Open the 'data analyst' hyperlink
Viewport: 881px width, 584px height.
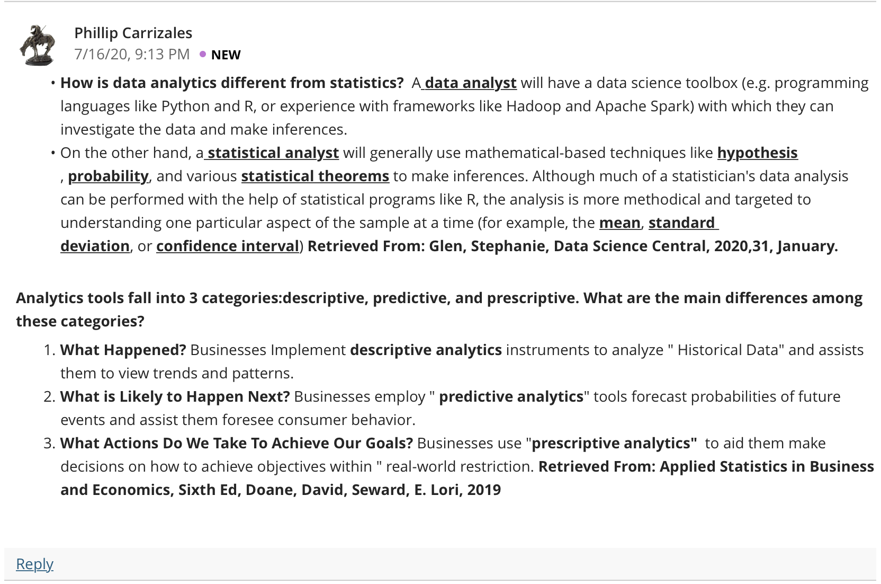coord(470,83)
